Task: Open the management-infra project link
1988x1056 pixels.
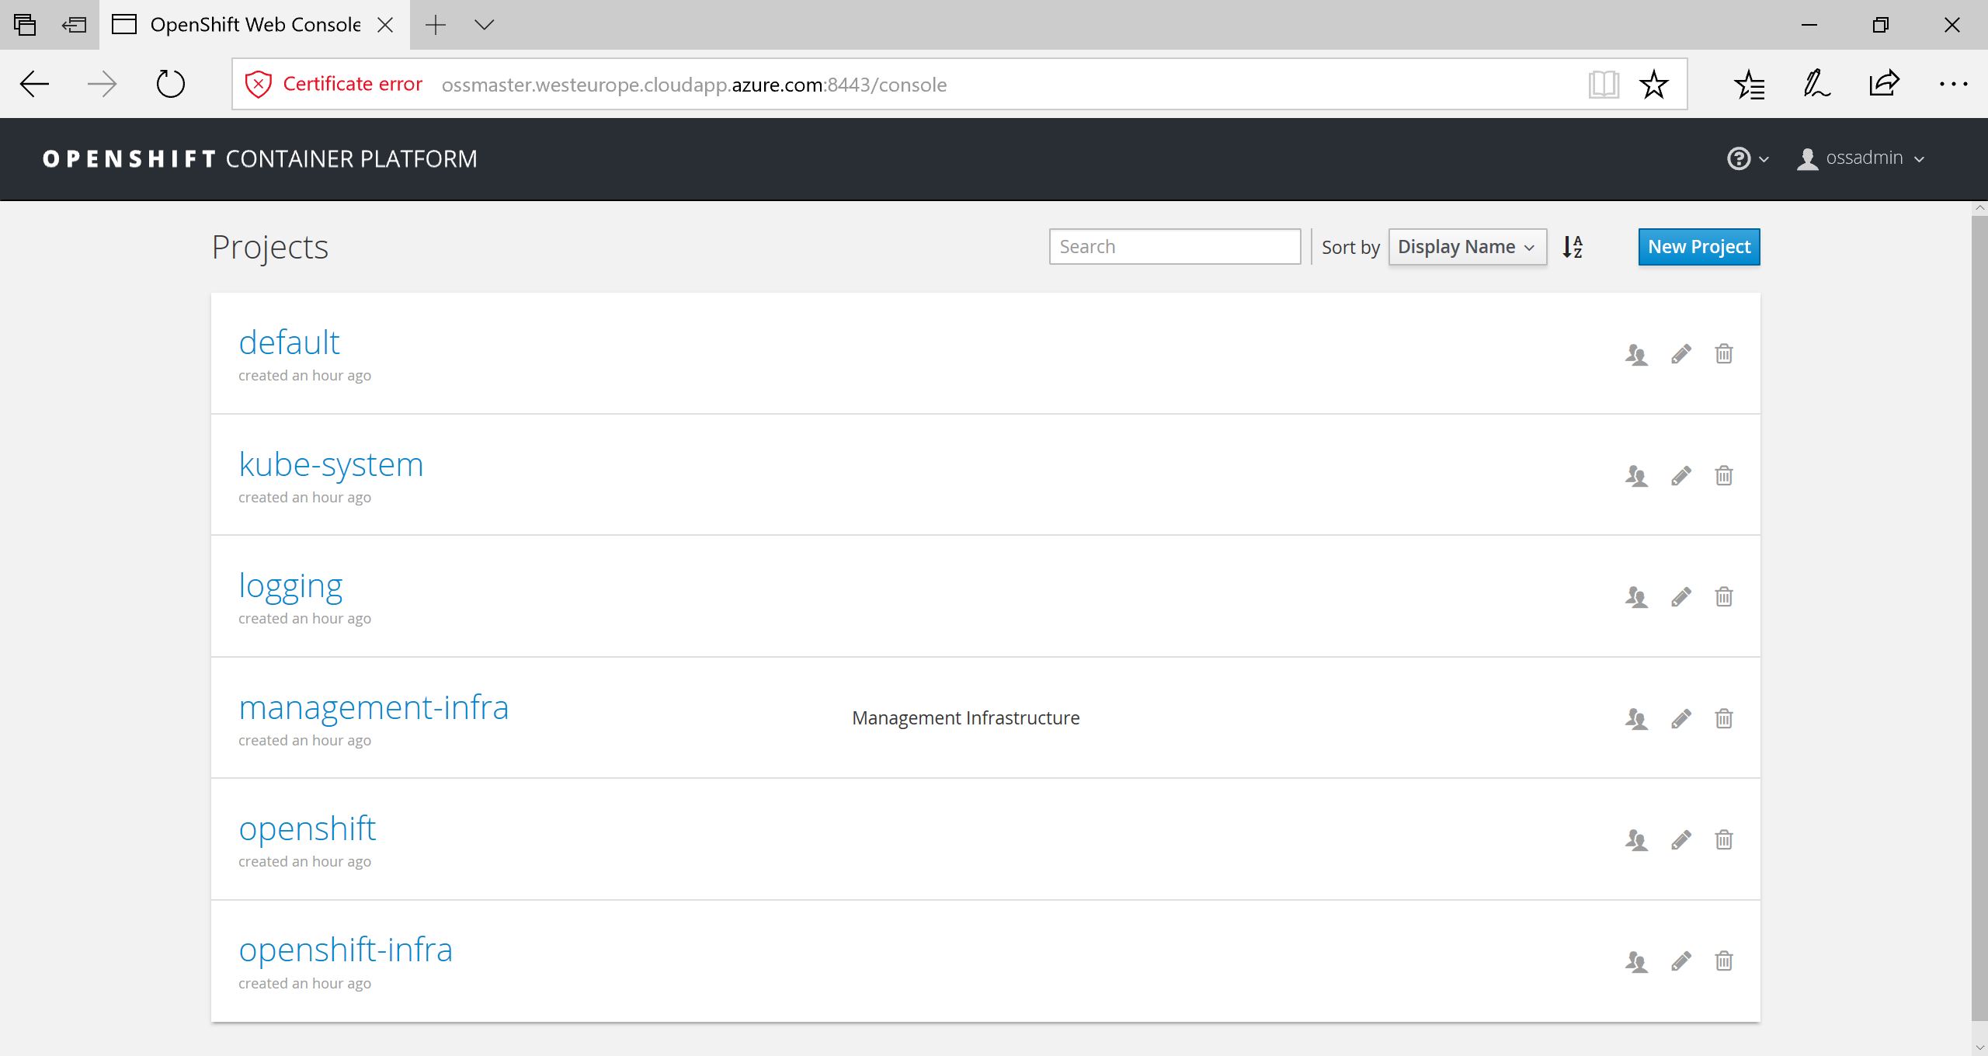Action: [374, 707]
